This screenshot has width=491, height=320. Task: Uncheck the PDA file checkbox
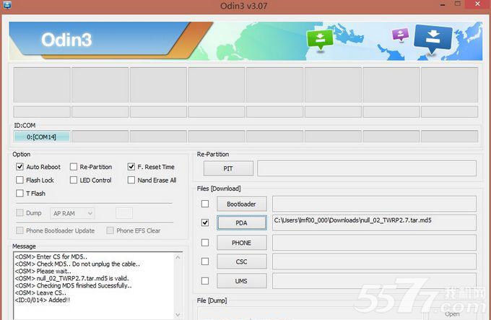coord(206,223)
